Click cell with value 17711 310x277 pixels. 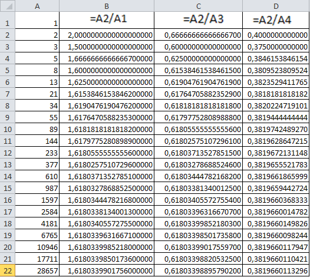pos(37,259)
